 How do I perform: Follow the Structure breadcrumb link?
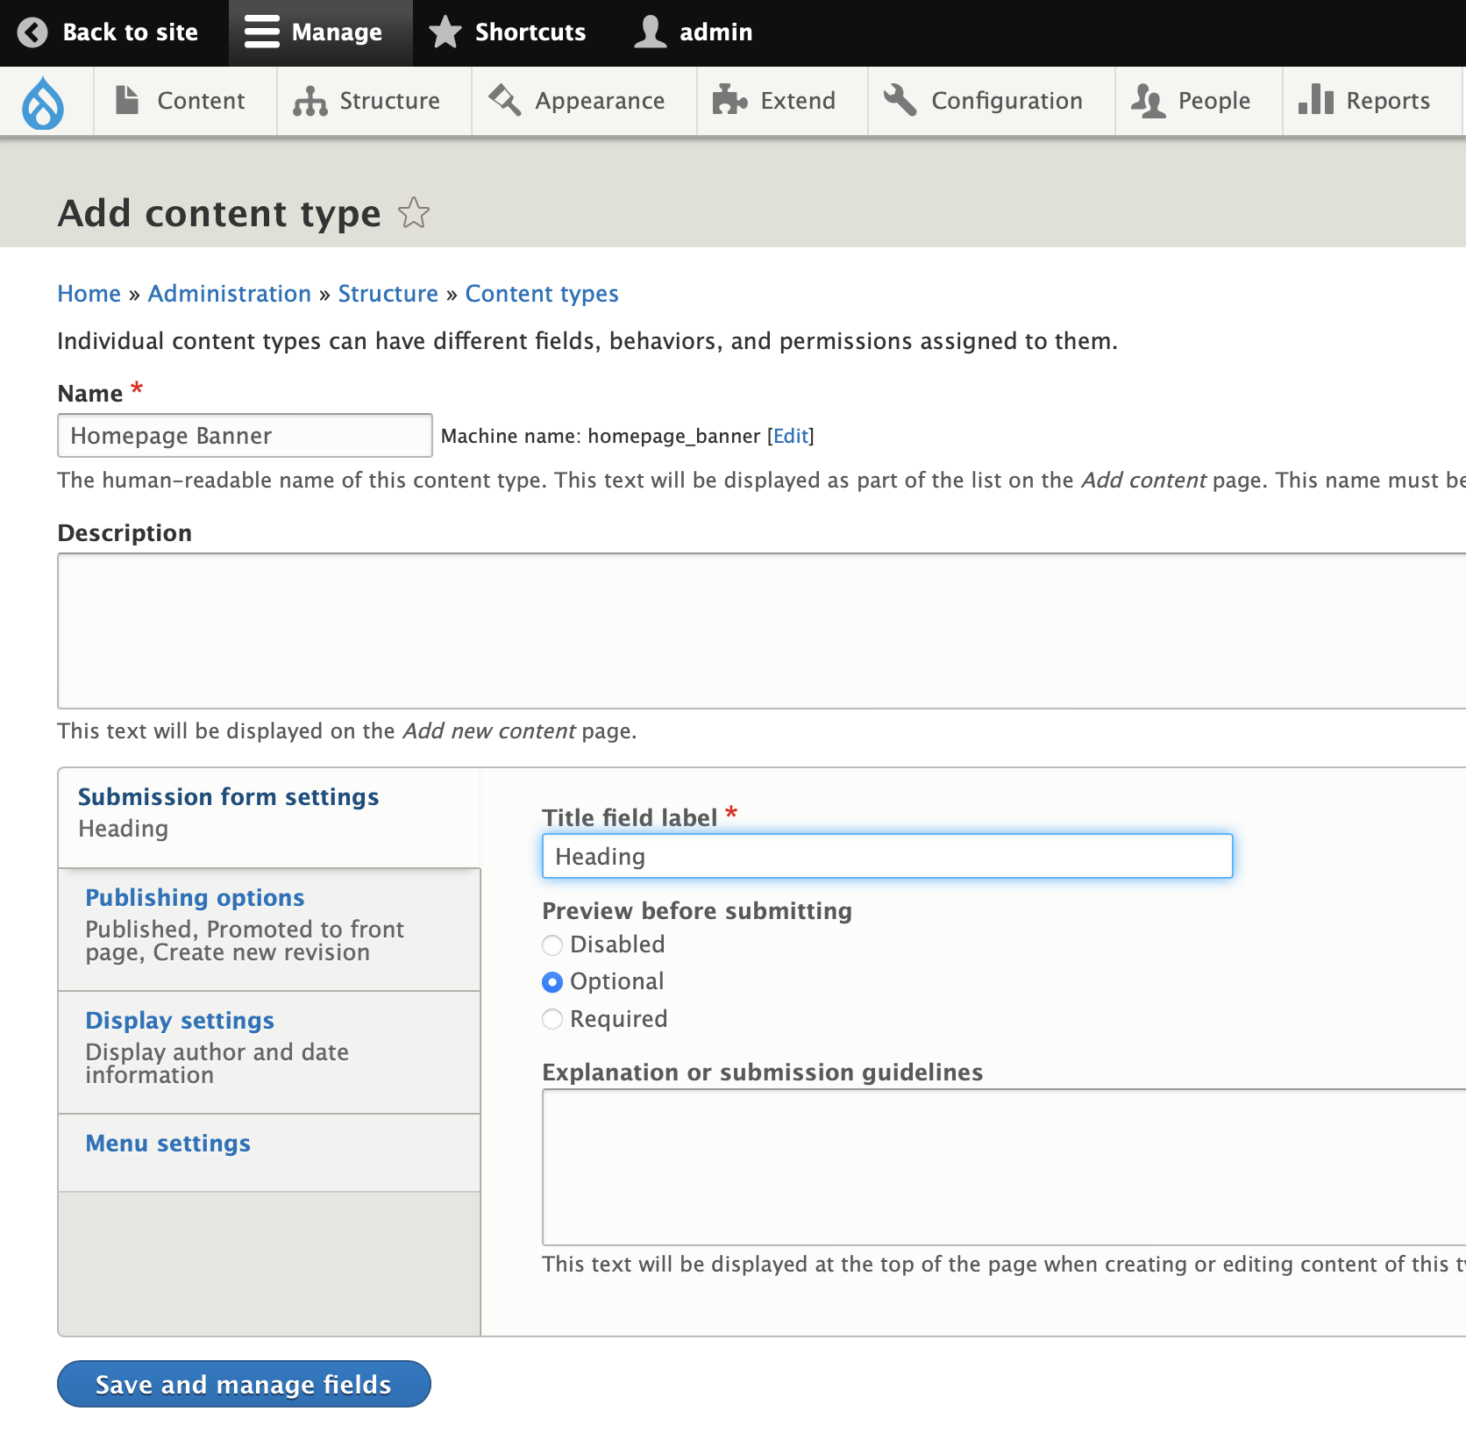click(x=388, y=294)
